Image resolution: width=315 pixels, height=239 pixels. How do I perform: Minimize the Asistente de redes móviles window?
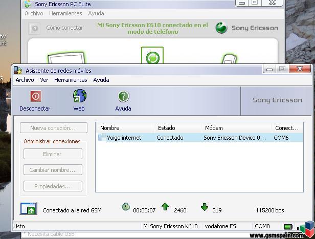pos(269,69)
